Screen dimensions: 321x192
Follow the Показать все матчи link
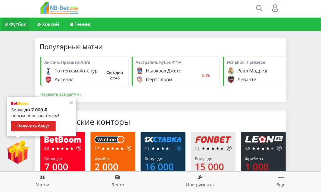pyautogui.click(x=61, y=94)
